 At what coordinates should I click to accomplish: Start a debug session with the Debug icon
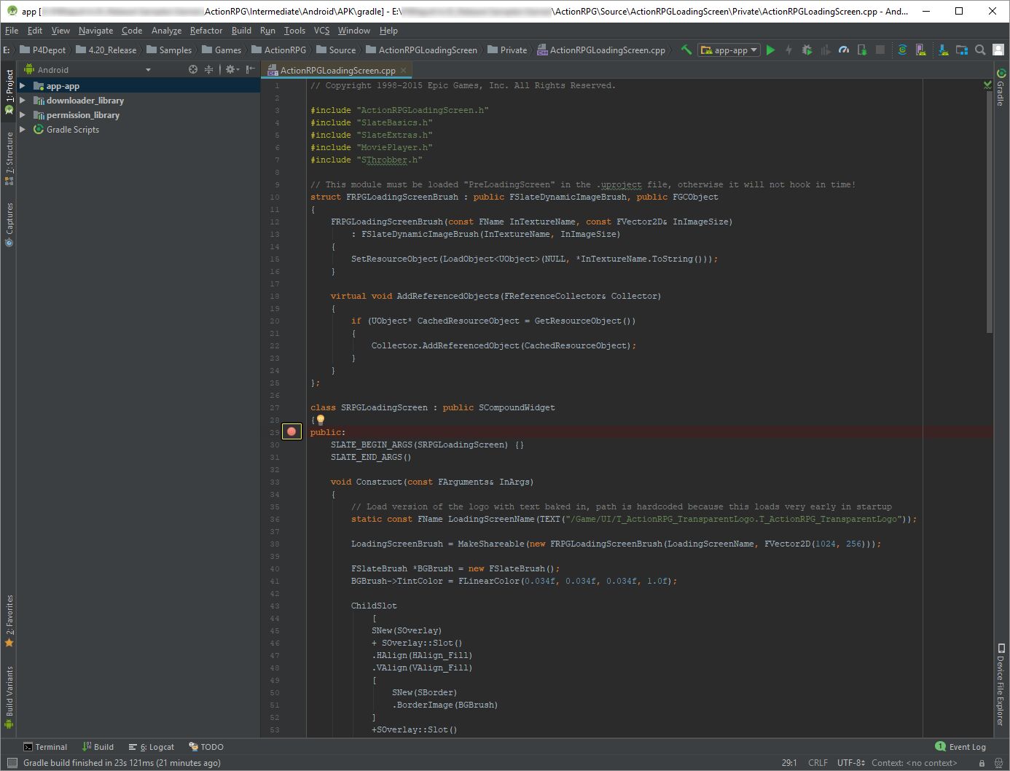[x=807, y=50]
